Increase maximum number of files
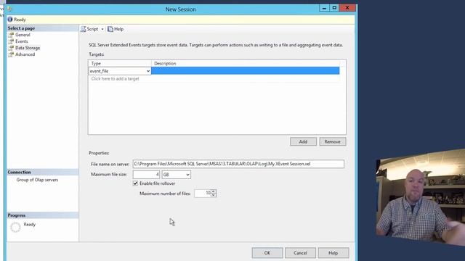This screenshot has width=465, height=261. (x=213, y=191)
